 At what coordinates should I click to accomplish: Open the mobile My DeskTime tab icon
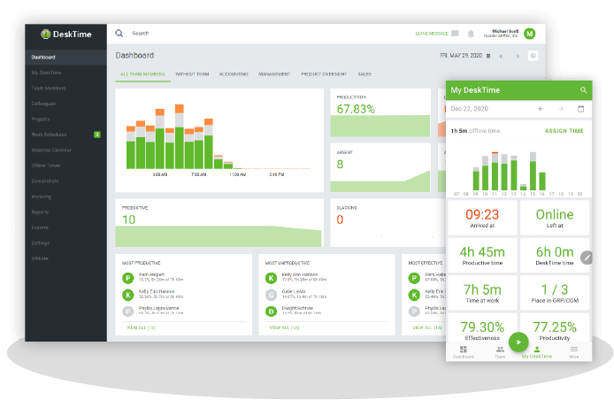point(537,349)
